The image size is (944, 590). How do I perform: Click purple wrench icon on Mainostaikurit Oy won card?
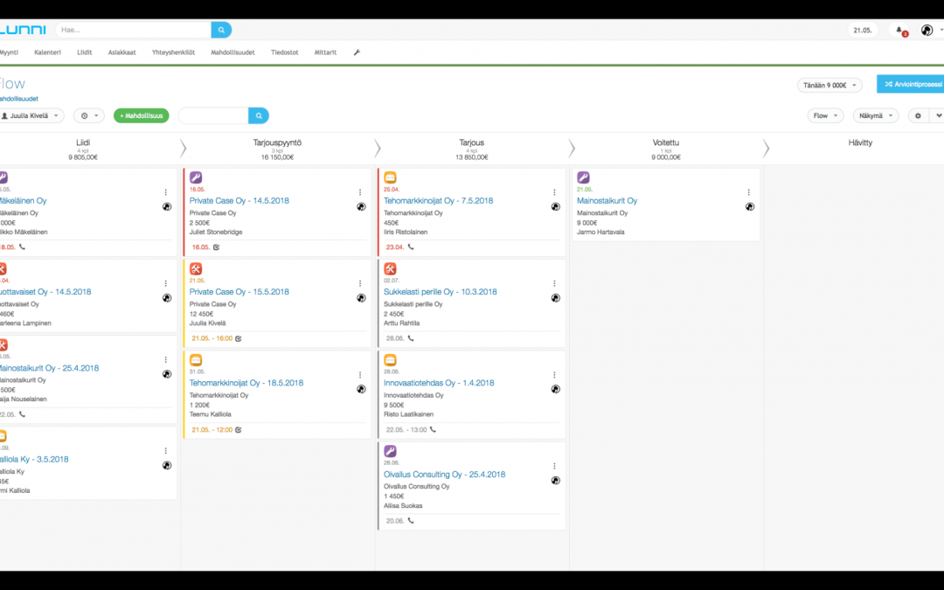(583, 177)
